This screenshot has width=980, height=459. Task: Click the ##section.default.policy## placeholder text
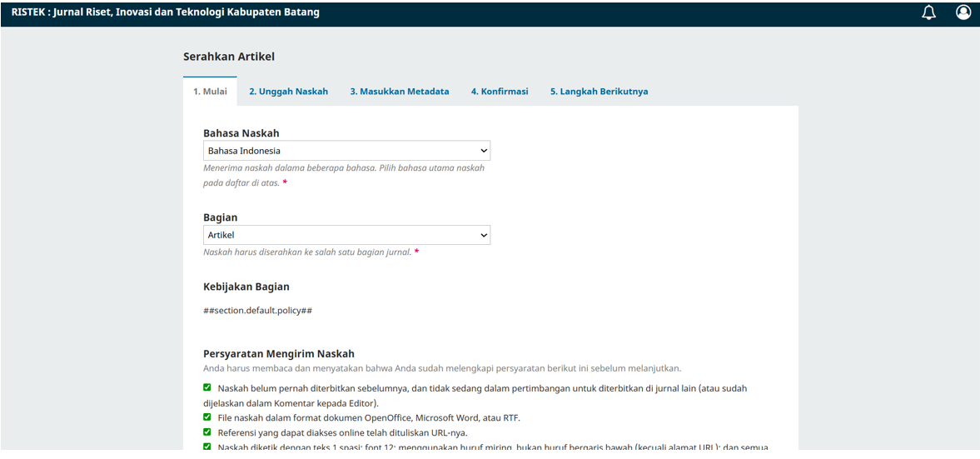coord(257,311)
